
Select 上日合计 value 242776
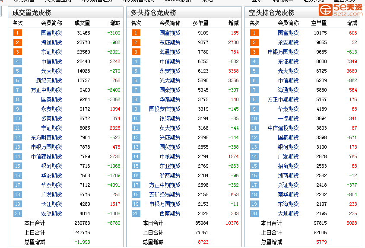[82, 232]
